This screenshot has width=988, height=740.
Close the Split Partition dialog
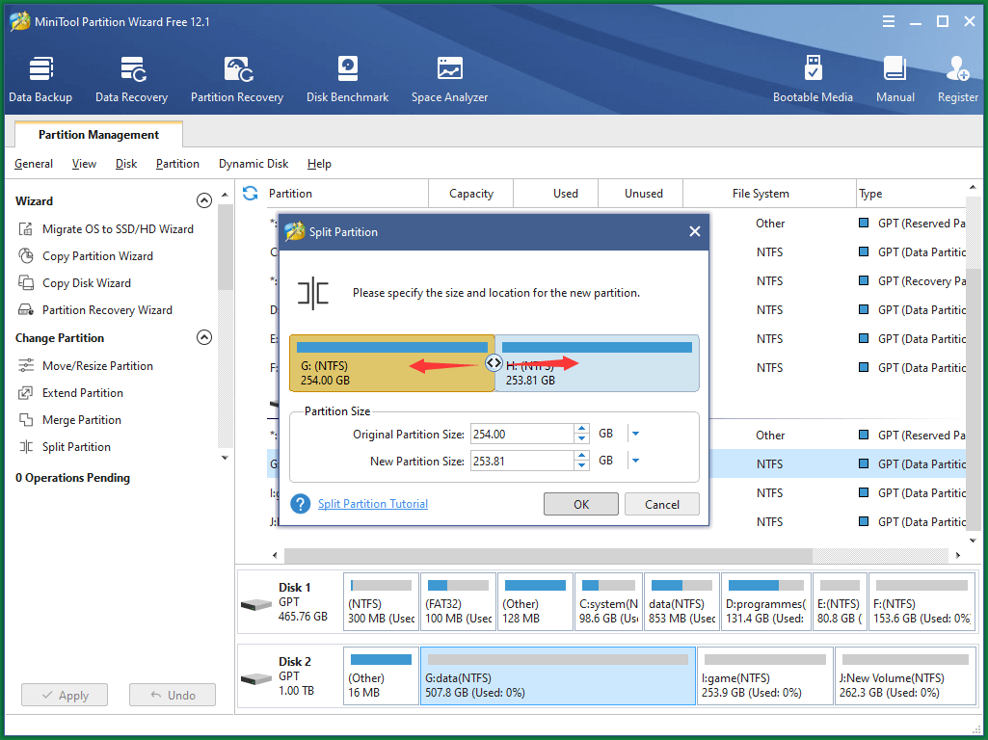[694, 232]
